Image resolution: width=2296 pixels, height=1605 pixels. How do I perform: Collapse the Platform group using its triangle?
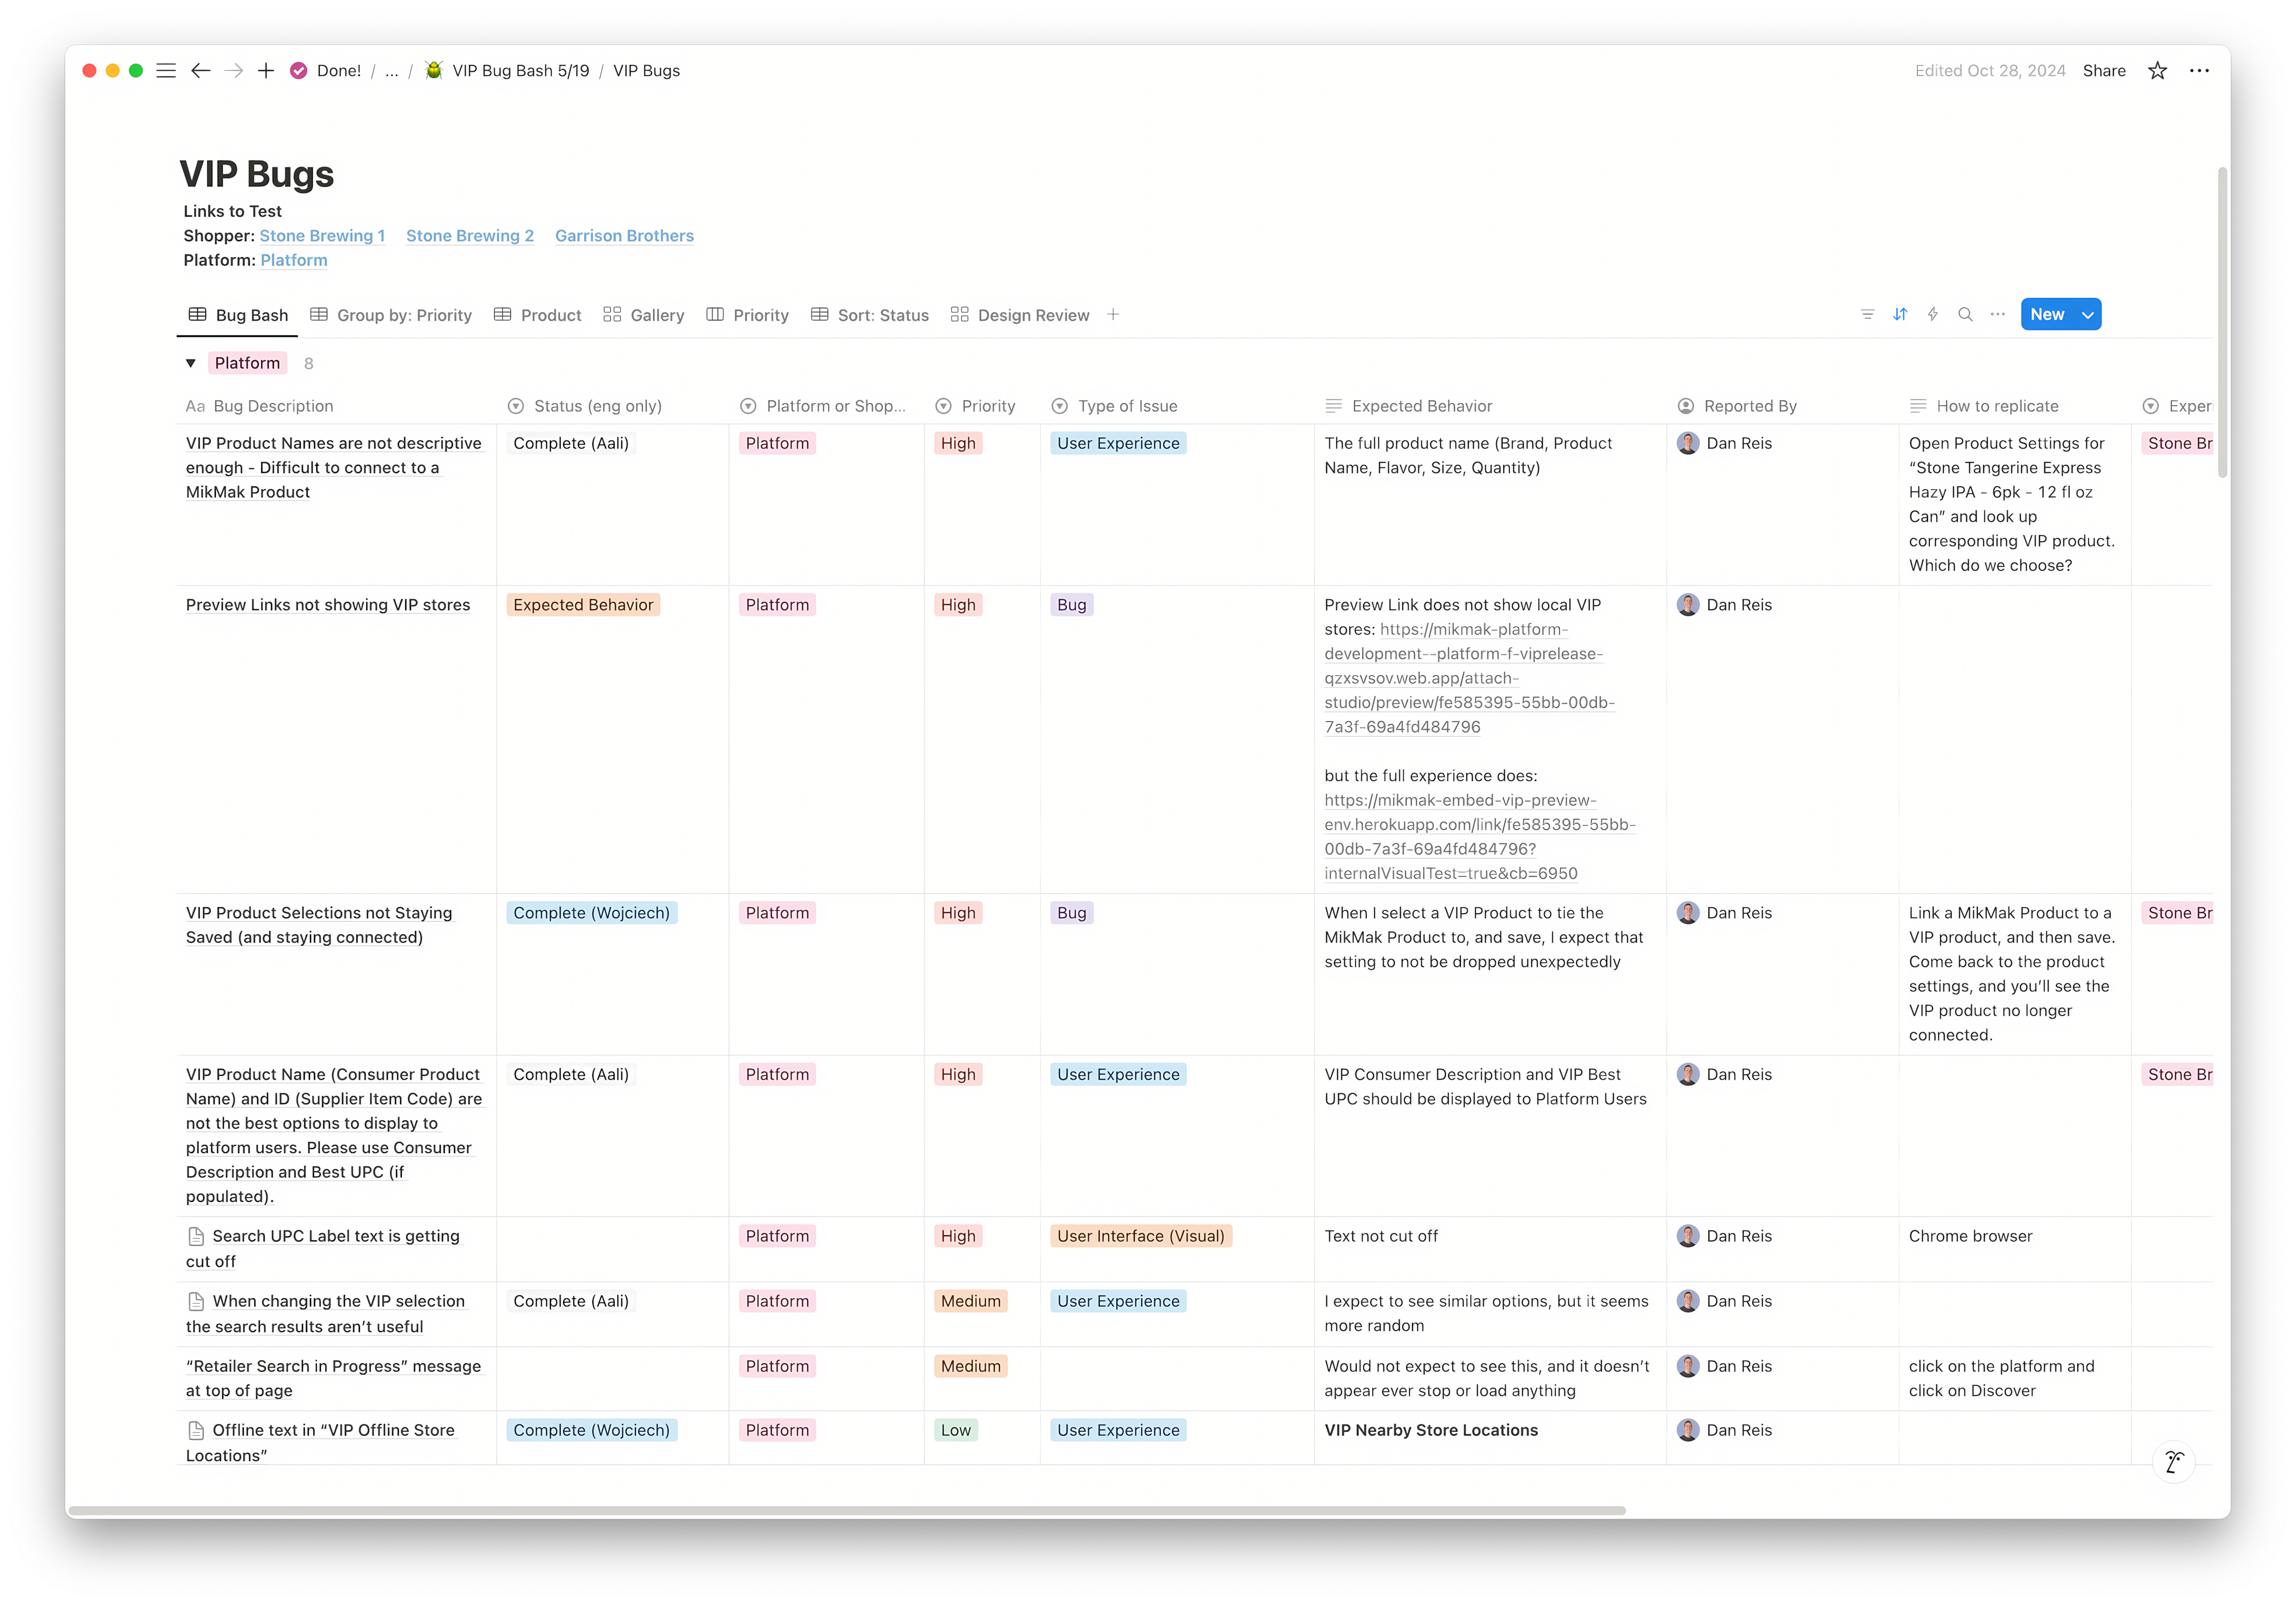[190, 362]
